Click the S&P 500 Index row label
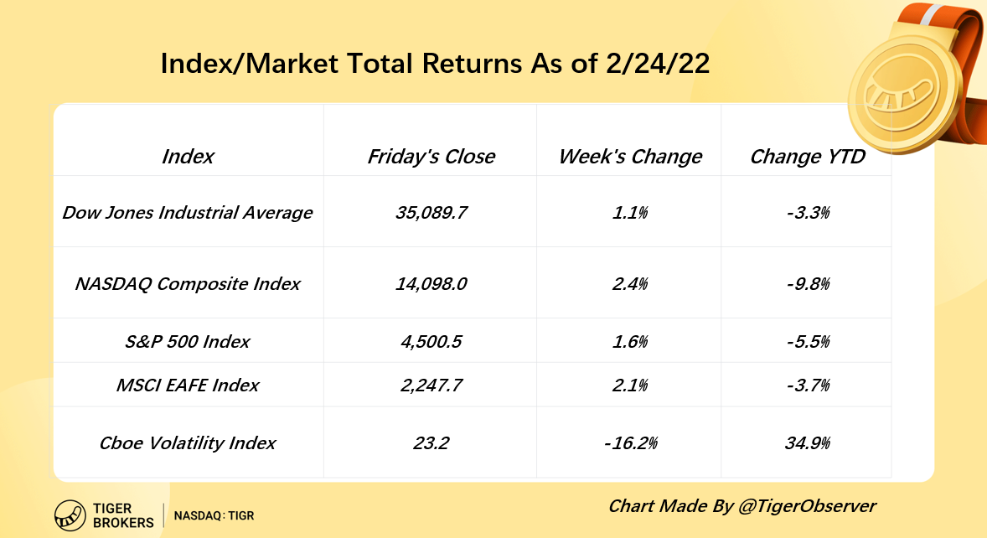The image size is (987, 538). pos(188,341)
